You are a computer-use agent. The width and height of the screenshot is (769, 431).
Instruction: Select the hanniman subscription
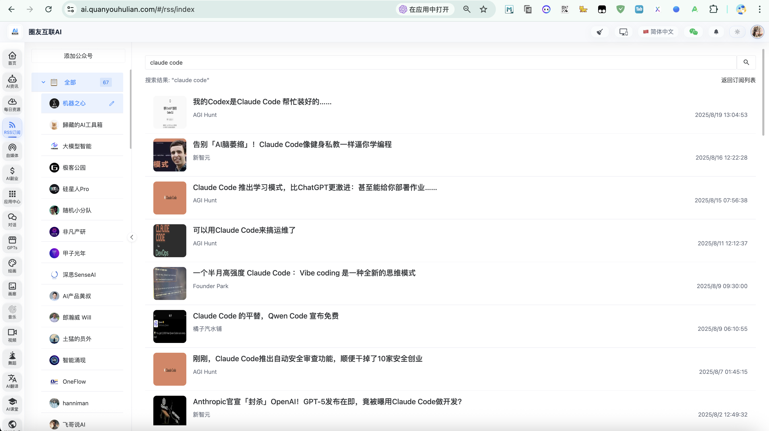click(x=82, y=403)
